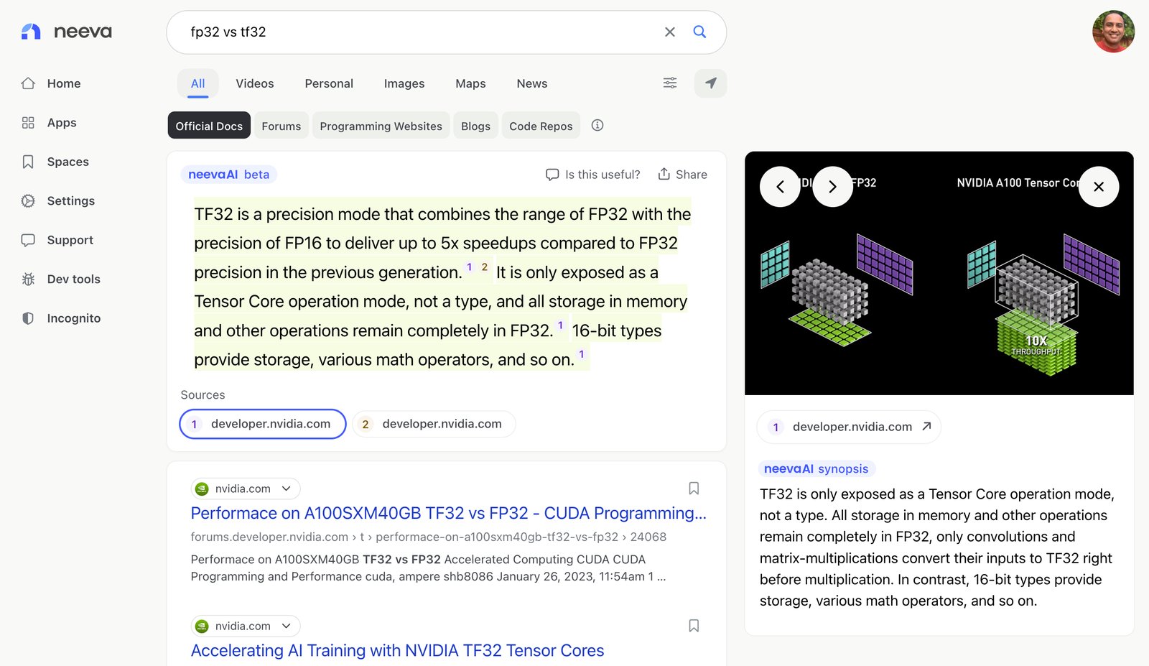Viewport: 1149px width, 666px height.
Task: Select the All search tab
Action: click(198, 83)
